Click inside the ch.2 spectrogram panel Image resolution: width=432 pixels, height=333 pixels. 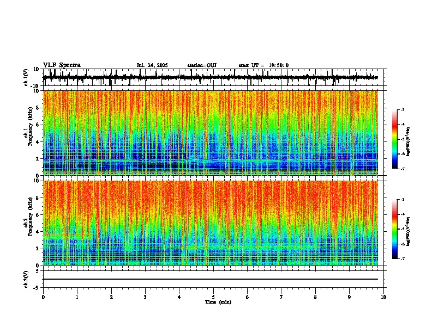coord(210,223)
